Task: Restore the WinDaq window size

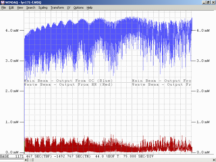Action: [208, 2]
